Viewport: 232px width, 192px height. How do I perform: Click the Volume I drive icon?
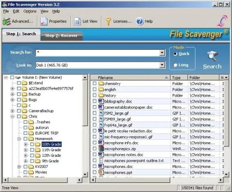[x=18, y=77]
